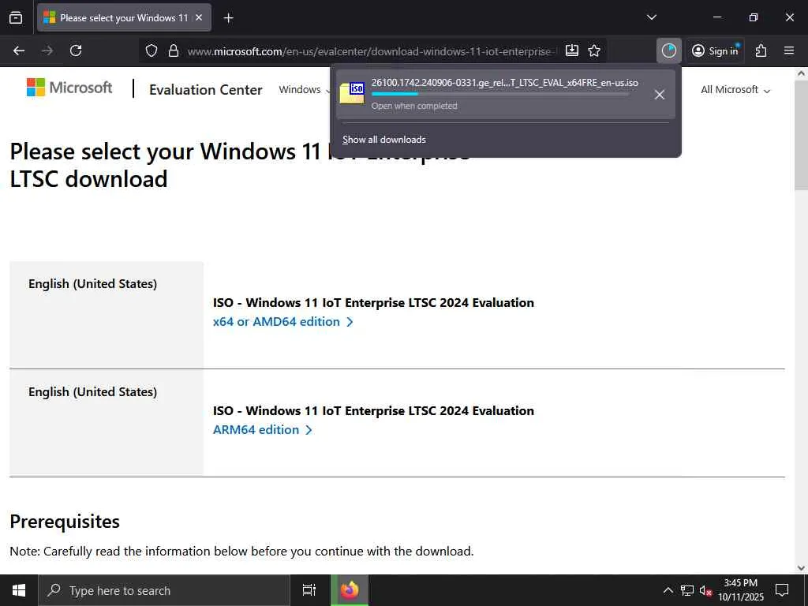Expand the Windows navigation menu
The height and width of the screenshot is (606, 808).
304,90
